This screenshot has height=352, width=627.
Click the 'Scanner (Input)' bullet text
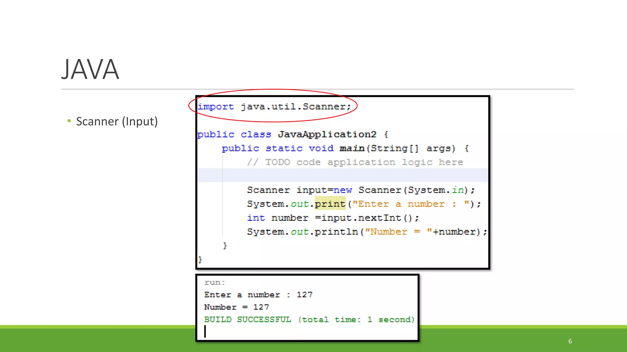click(117, 121)
